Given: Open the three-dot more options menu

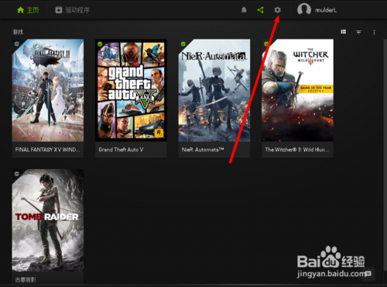Looking at the screenshot, I should click(x=374, y=32).
